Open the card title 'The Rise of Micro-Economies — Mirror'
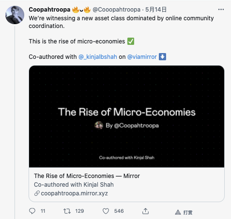The image size is (231, 219). [x=87, y=176]
